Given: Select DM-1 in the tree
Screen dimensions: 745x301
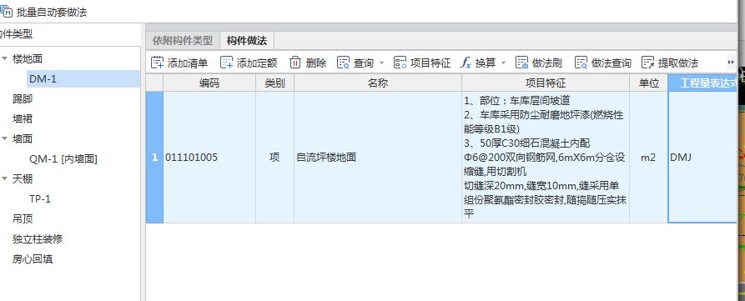Looking at the screenshot, I should 83,79.
